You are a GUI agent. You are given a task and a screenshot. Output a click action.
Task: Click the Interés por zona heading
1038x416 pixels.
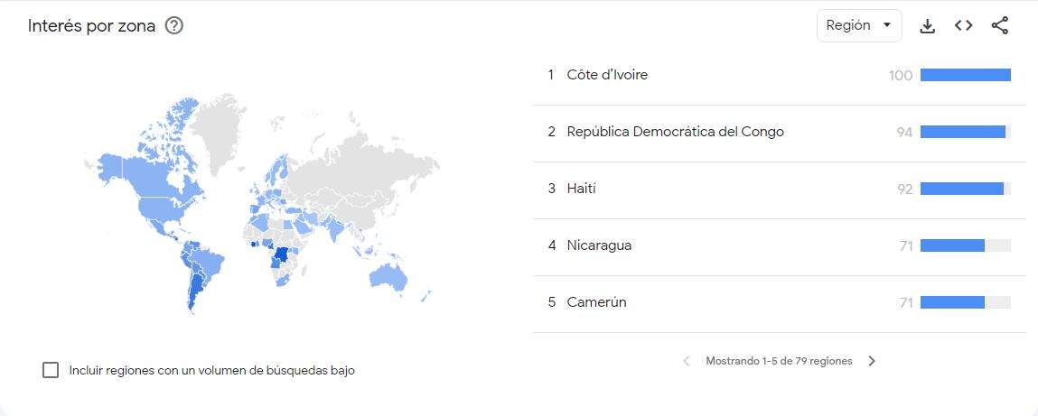91,26
